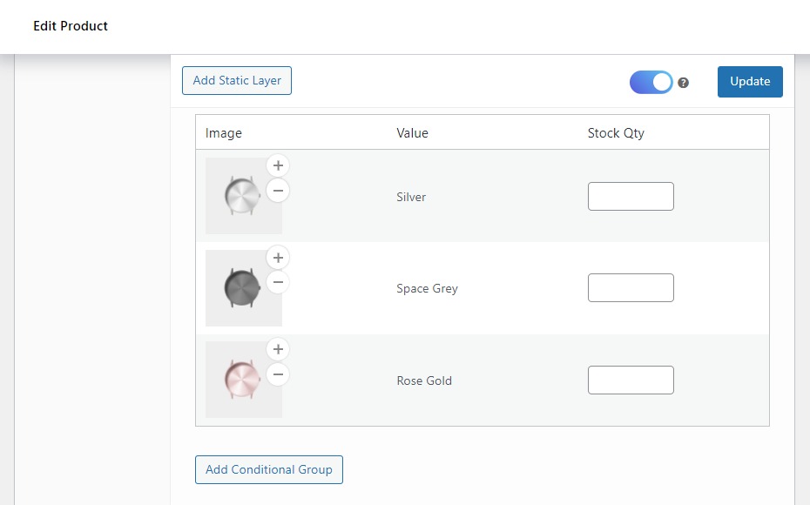The image size is (810, 505).
Task: Click the minus icon for the Silver layer
Action: (278, 191)
